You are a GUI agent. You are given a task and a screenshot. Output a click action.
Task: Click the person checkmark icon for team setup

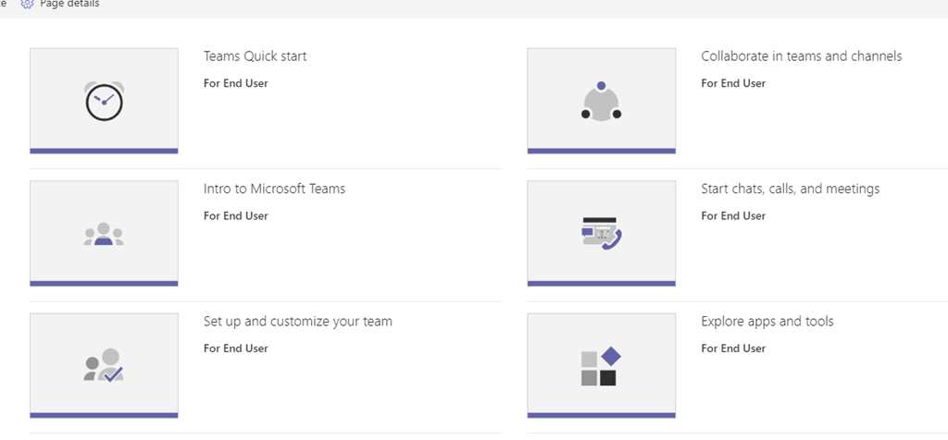(104, 366)
